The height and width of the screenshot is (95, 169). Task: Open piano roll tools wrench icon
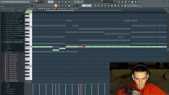pos(28,8)
